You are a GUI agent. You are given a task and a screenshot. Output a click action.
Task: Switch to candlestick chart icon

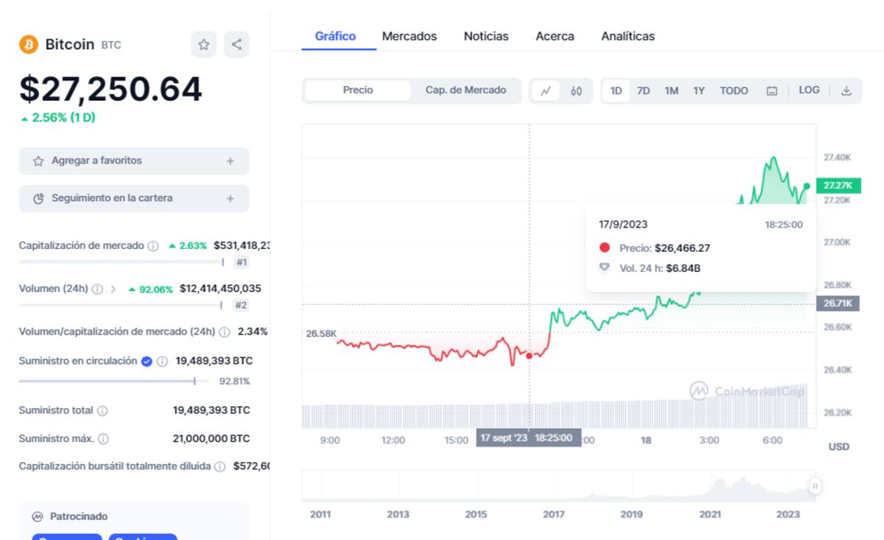(x=576, y=91)
